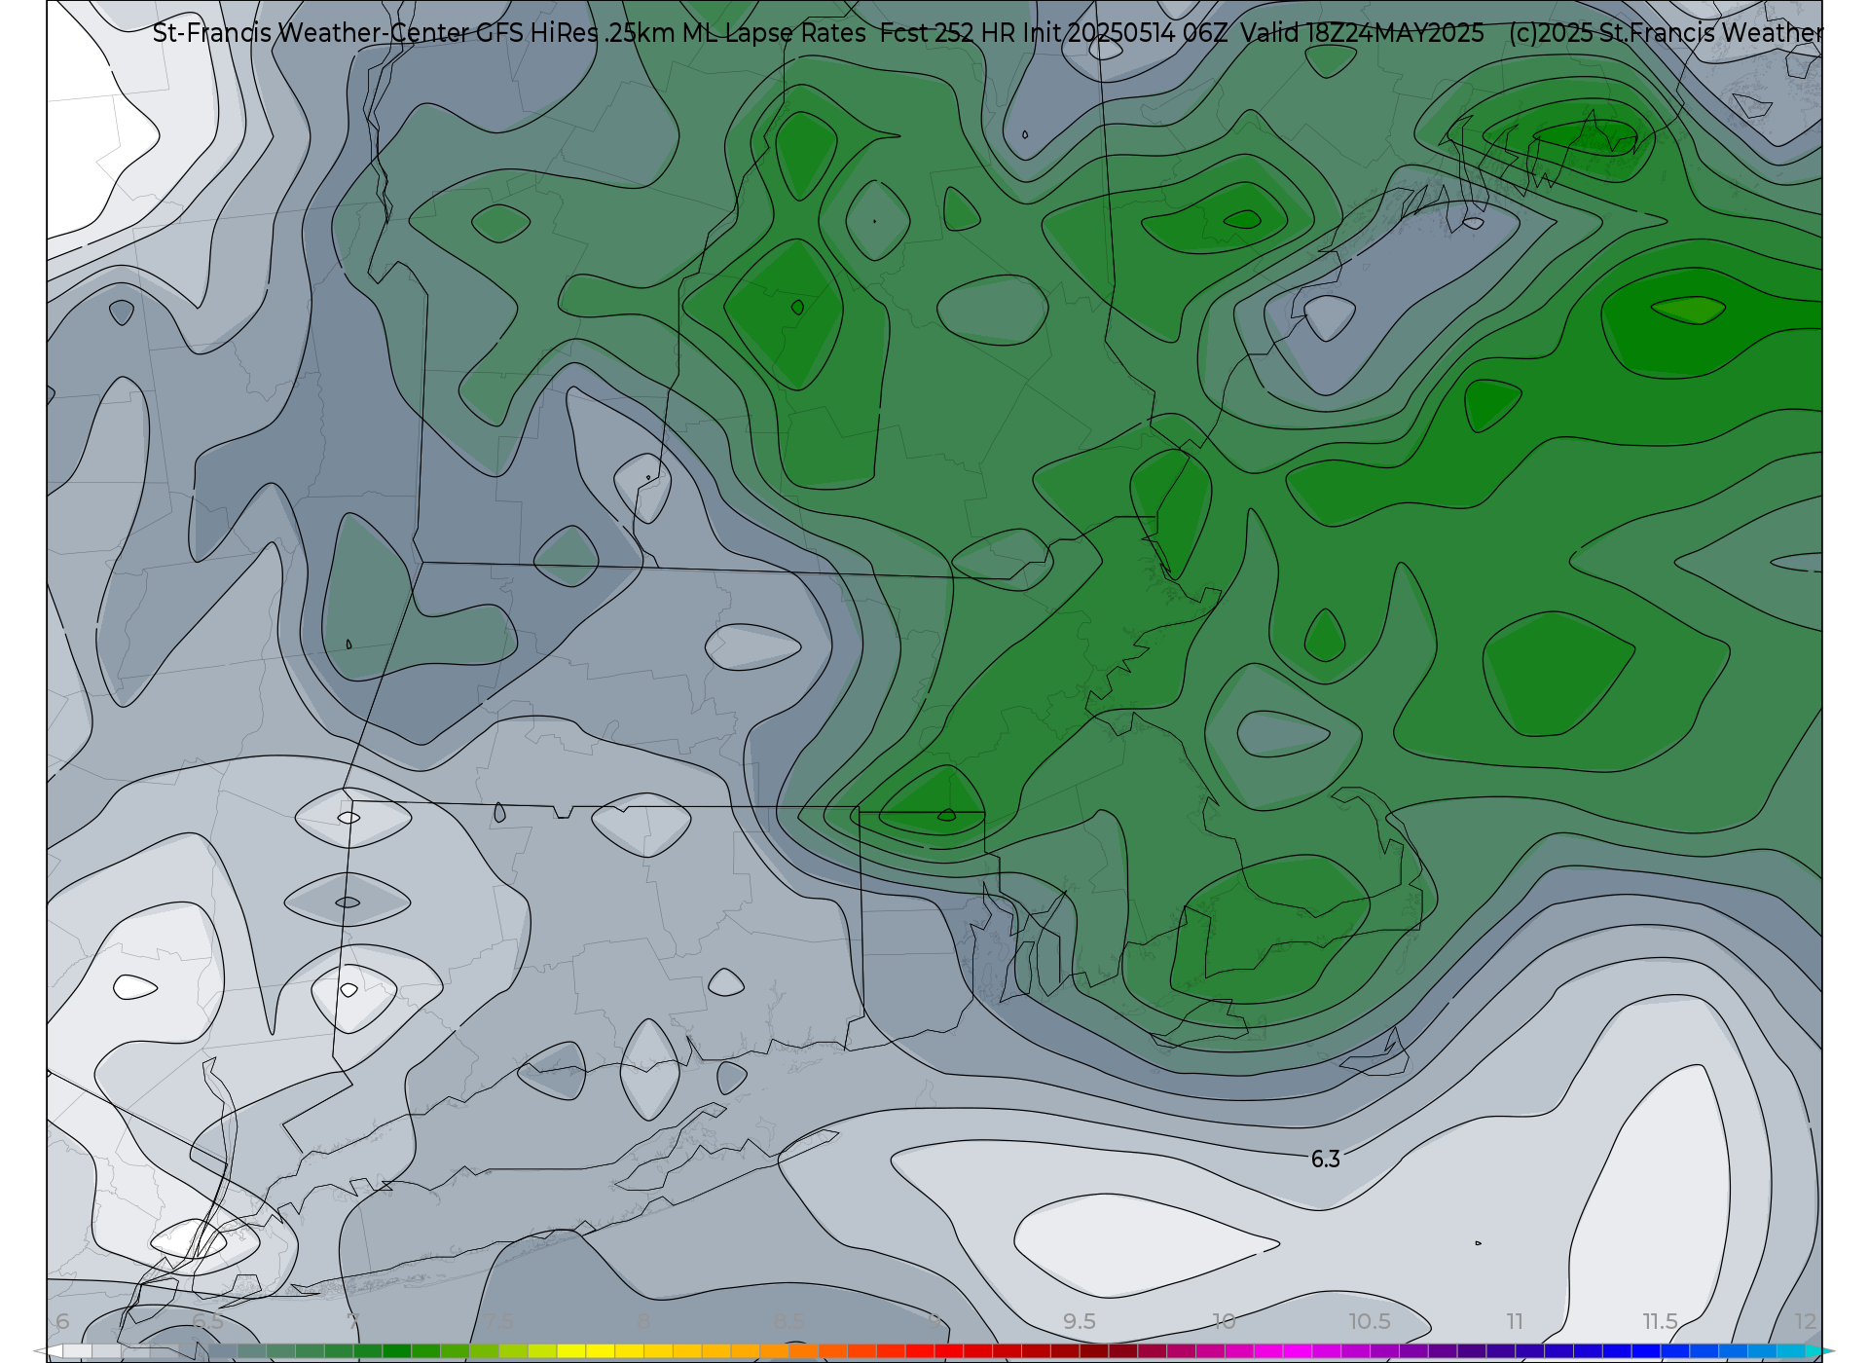Click the '10' colorbar label
Image resolution: width=1869 pixels, height=1363 pixels.
click(x=1224, y=1321)
